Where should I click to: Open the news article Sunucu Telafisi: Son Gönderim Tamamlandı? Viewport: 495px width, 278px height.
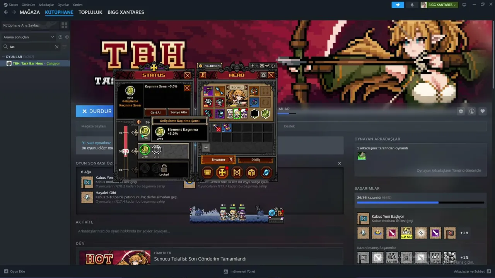click(200, 259)
